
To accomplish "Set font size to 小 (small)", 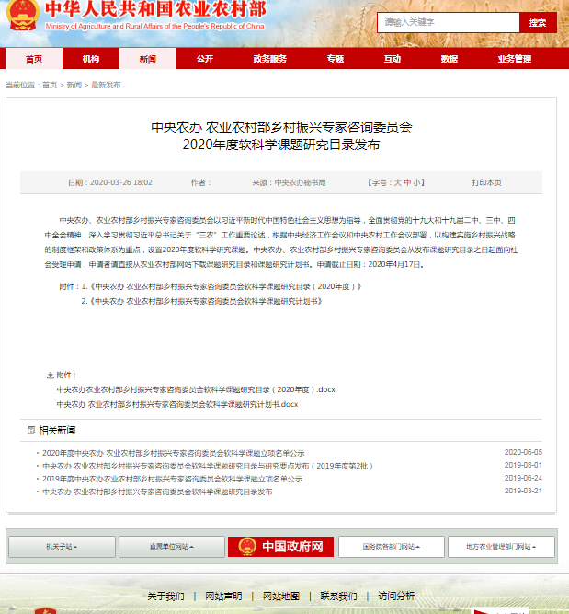I will coord(417,182).
